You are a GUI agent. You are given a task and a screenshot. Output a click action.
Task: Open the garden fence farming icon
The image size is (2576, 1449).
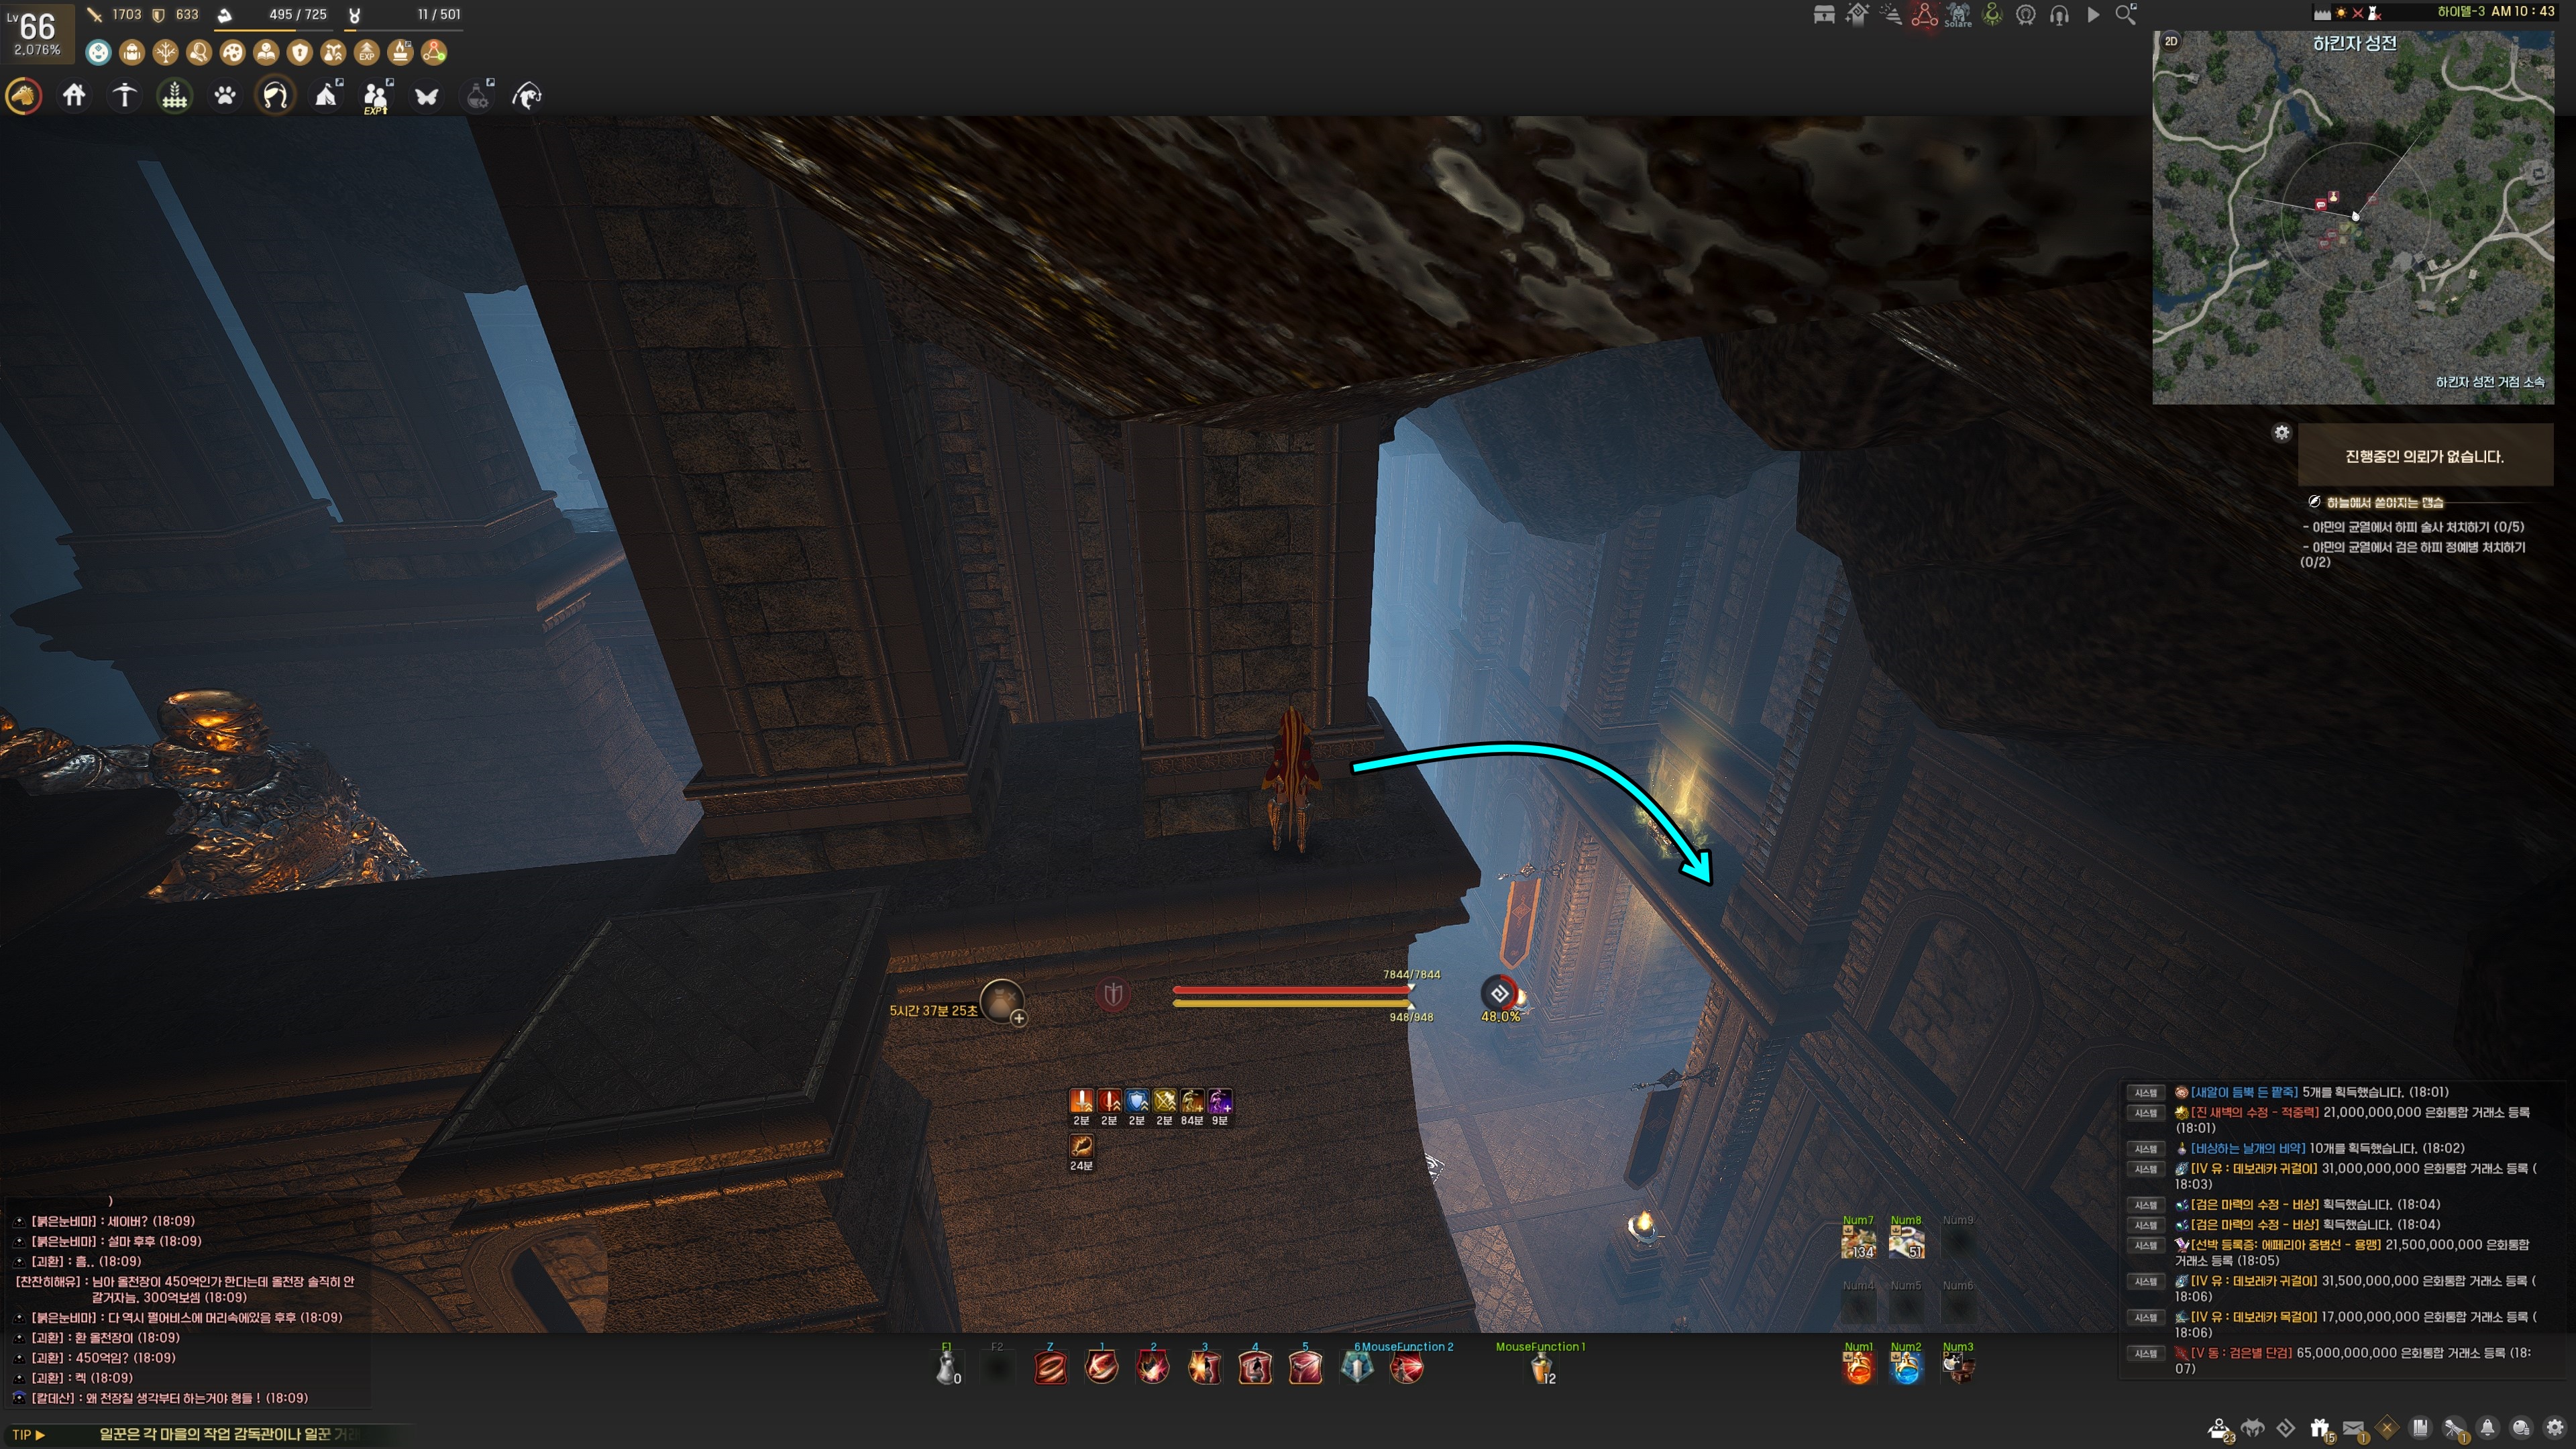175,96
